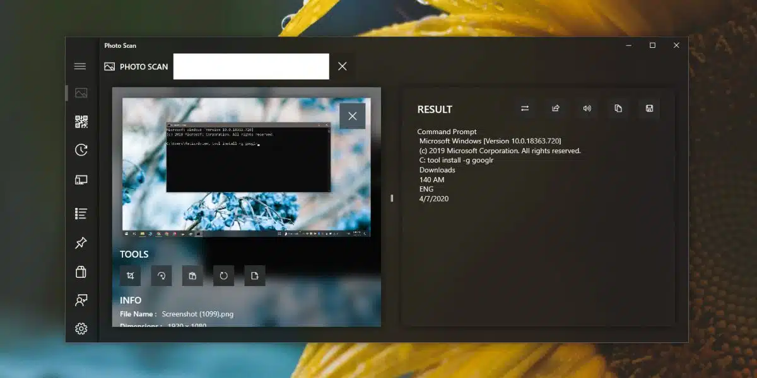This screenshot has height=378, width=757.
Task: Click the RESULT heading
Action: coord(435,110)
